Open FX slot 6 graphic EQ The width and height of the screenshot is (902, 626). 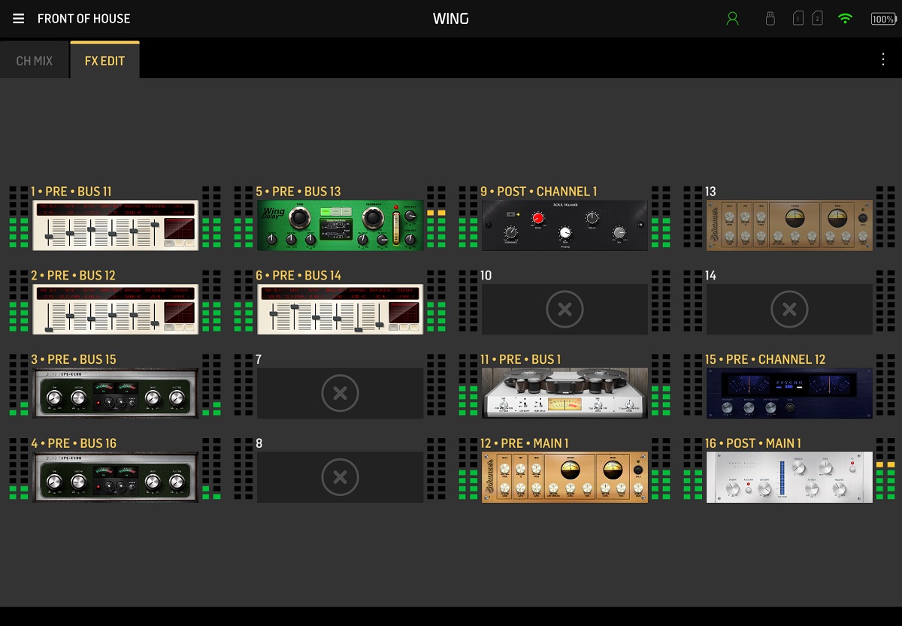pyautogui.click(x=341, y=310)
